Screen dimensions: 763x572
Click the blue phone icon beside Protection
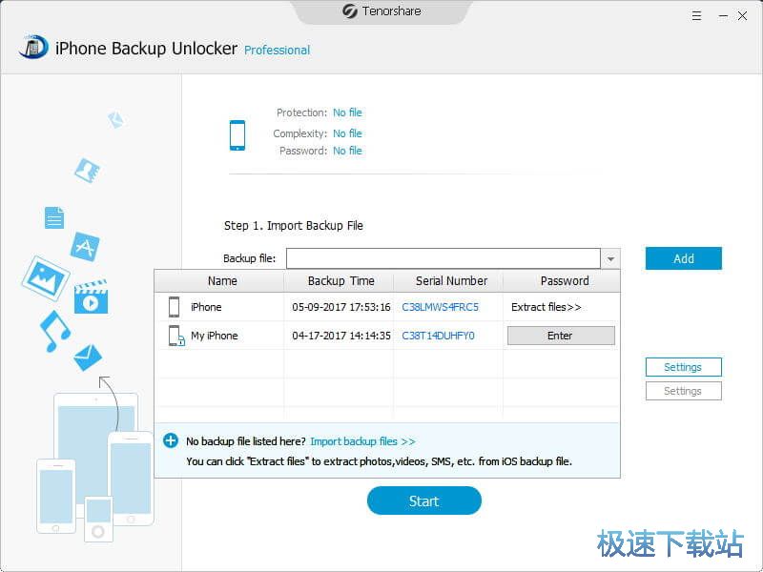point(237,134)
